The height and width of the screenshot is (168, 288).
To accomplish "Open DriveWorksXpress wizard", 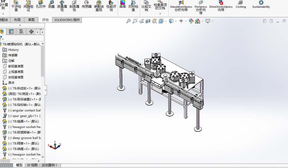I will pos(221,6).
